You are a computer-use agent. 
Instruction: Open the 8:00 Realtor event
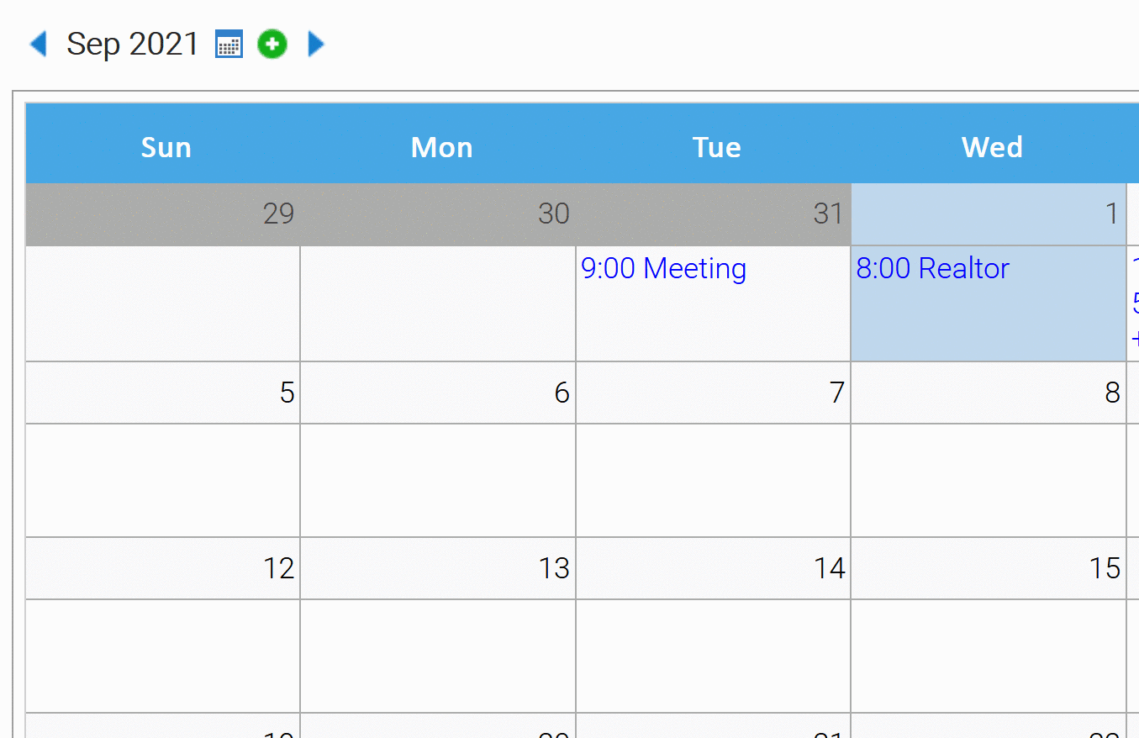point(932,269)
